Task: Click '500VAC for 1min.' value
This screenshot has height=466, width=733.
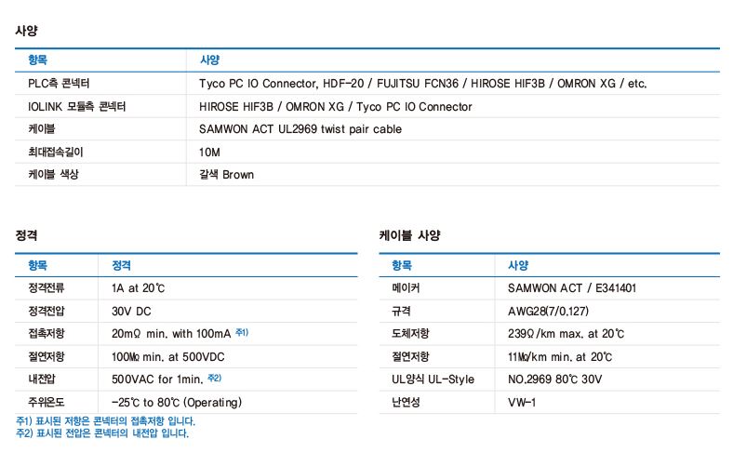Action: [x=157, y=379]
